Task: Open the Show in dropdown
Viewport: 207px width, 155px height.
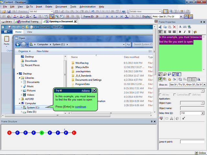Action: [204, 85]
